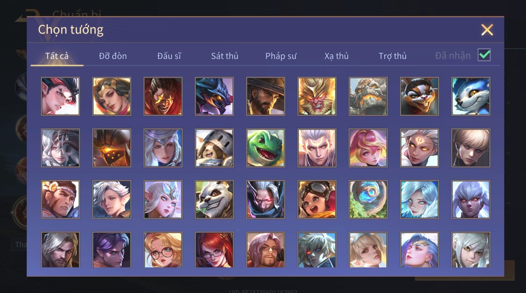The image size is (526, 293).
Task: Select the goggles-wearing kid hero
Action: click(x=317, y=200)
